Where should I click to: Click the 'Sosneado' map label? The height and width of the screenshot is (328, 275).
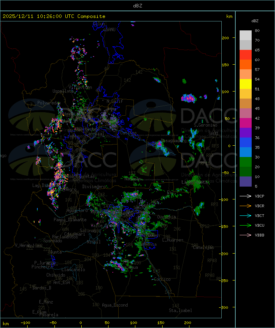(53, 241)
